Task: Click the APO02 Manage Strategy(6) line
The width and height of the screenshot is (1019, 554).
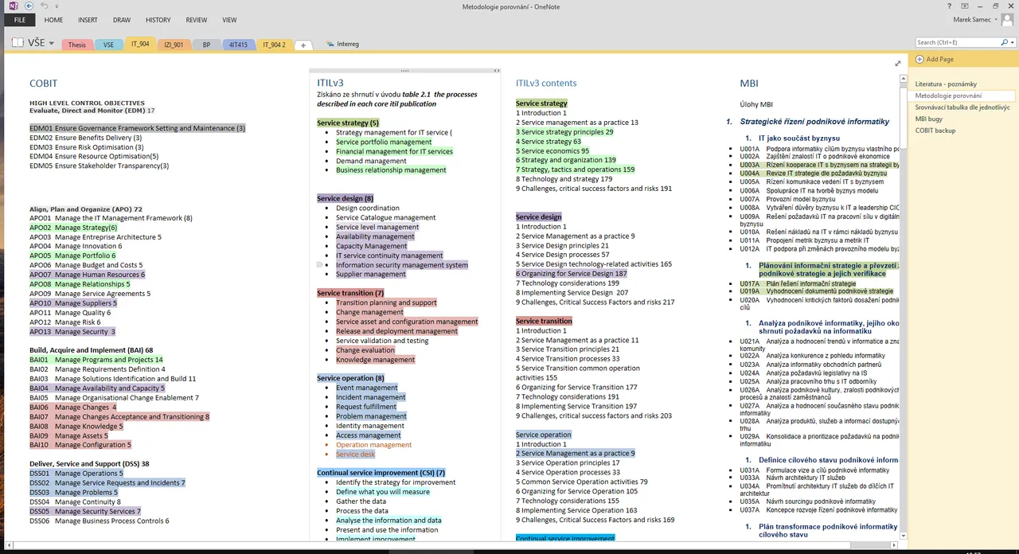Action: [x=73, y=228]
